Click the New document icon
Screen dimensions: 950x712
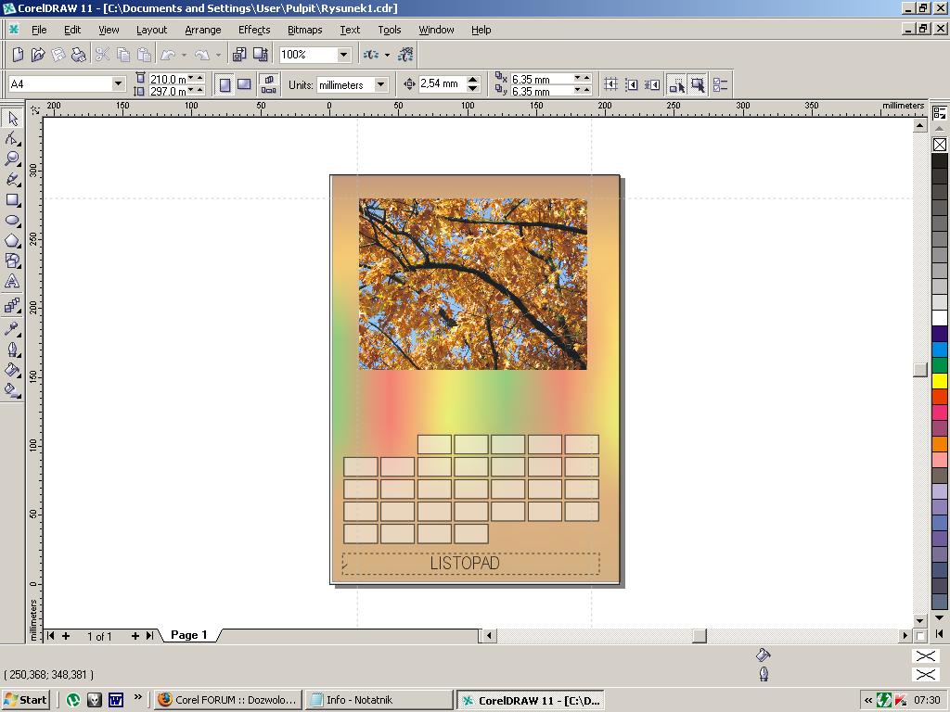[x=18, y=56]
